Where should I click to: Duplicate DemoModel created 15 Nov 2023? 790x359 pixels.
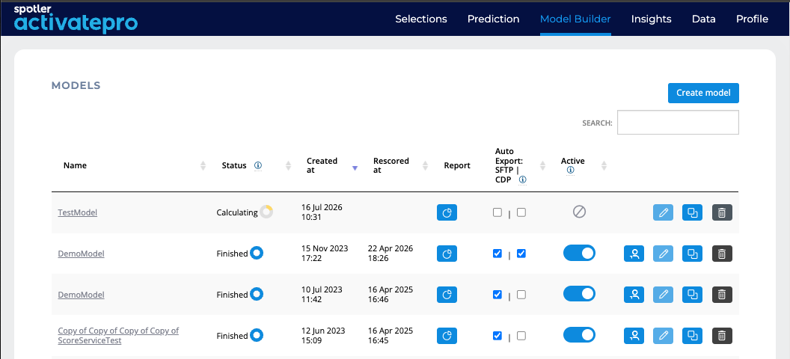692,254
